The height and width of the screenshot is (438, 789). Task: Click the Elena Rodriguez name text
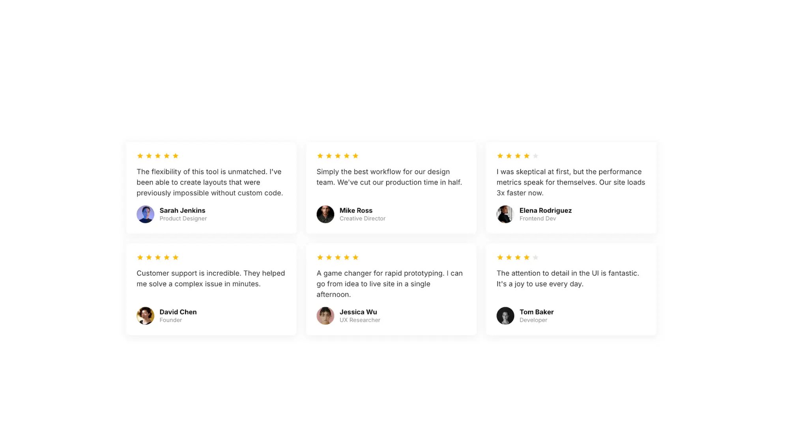click(545, 210)
